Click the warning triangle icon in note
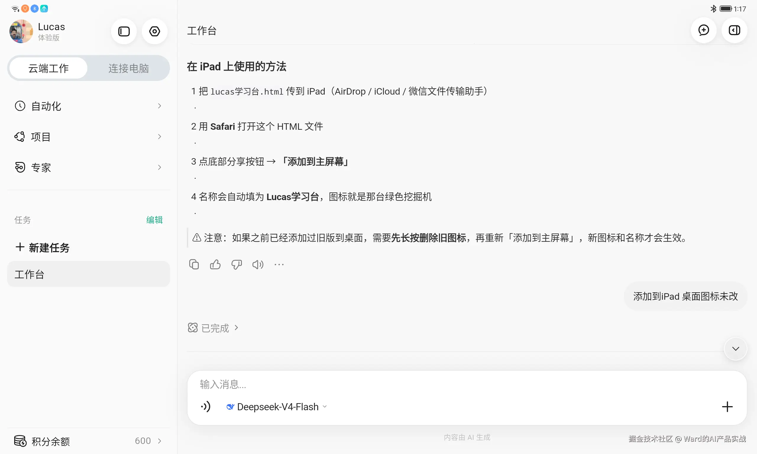 pyautogui.click(x=196, y=237)
